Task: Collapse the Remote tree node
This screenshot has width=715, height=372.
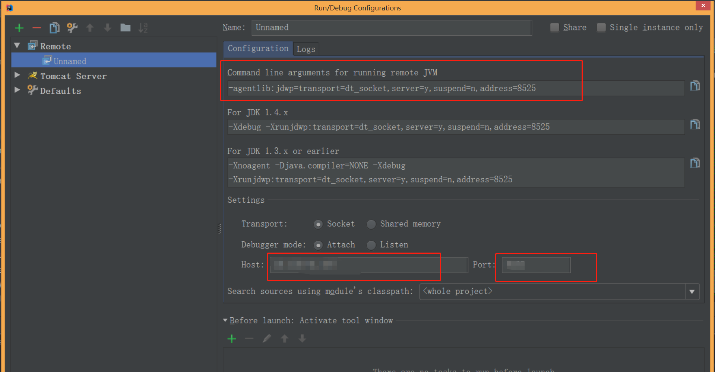Action: [x=17, y=45]
